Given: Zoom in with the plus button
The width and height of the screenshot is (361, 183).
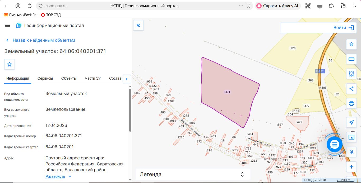Looking at the screenshot, I should pyautogui.click(x=351, y=167).
